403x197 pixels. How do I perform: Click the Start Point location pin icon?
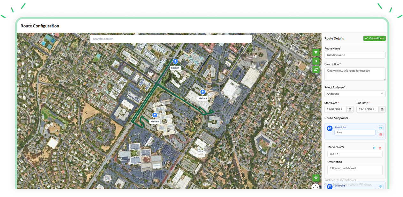(x=380, y=128)
